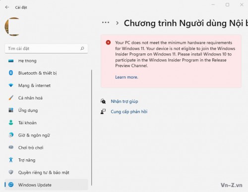Close the Settings window
This screenshot has width=248, height=192.
pos(242,4)
